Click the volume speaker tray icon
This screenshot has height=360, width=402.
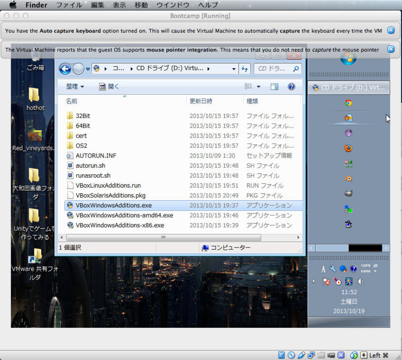360,282
